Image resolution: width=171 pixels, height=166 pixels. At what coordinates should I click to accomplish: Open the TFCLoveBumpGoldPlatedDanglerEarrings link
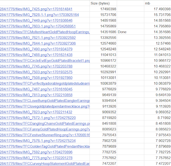(x=45, y=101)
